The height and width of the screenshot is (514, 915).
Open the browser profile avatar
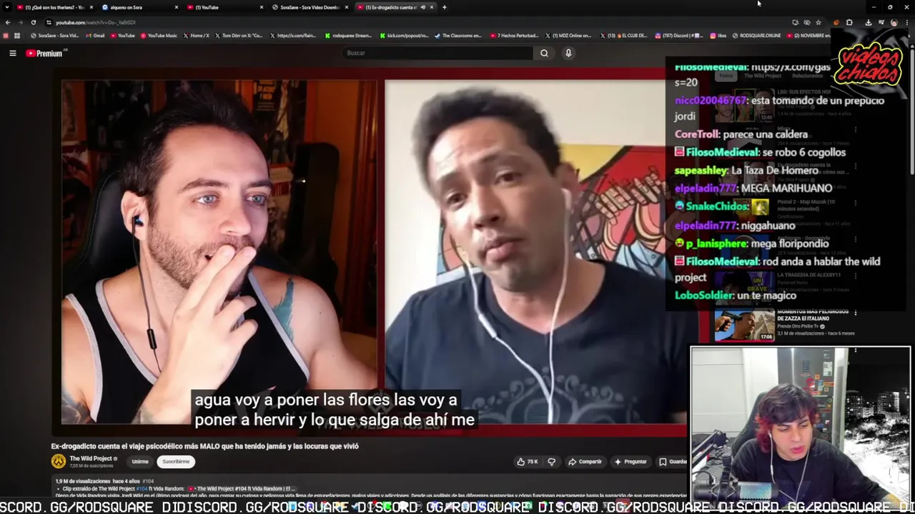[894, 22]
